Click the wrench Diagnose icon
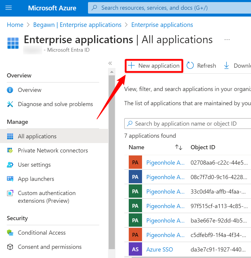 (x=10, y=104)
